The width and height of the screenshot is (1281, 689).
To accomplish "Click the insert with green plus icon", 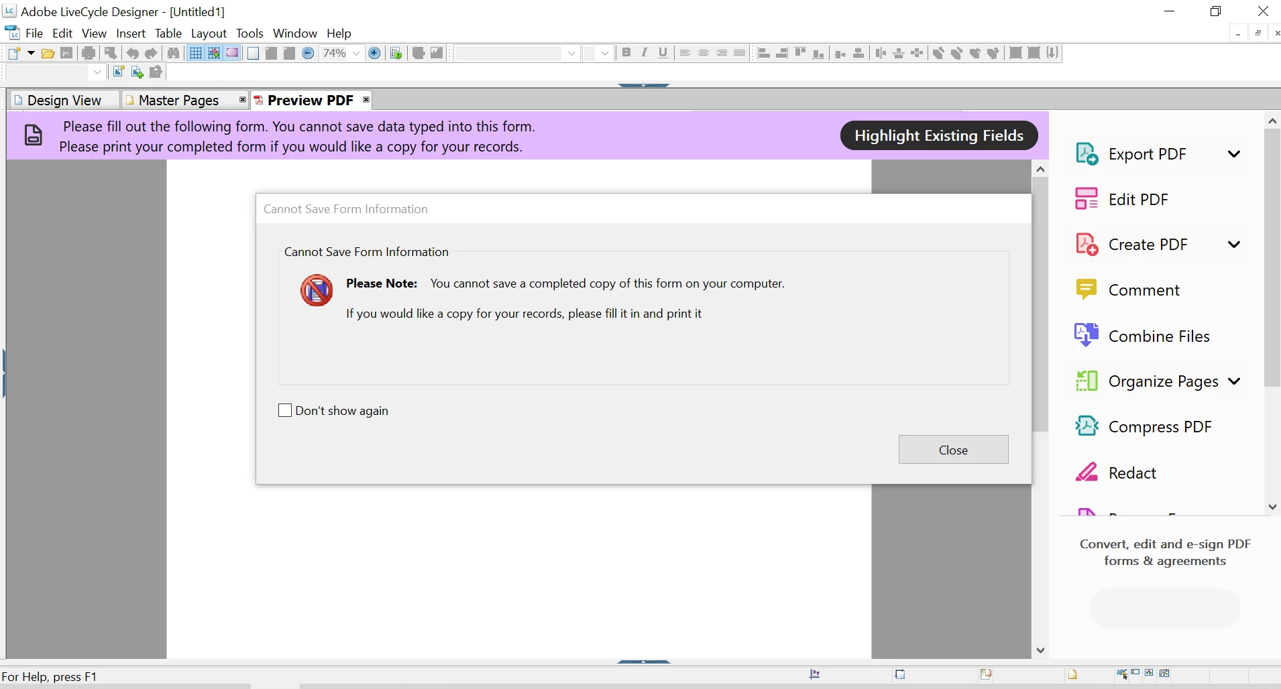I will [x=137, y=72].
